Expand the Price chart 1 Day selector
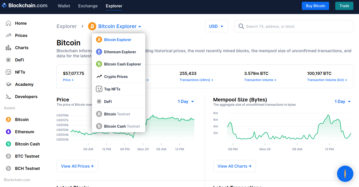The height and width of the screenshot is (187, 359). [186, 101]
